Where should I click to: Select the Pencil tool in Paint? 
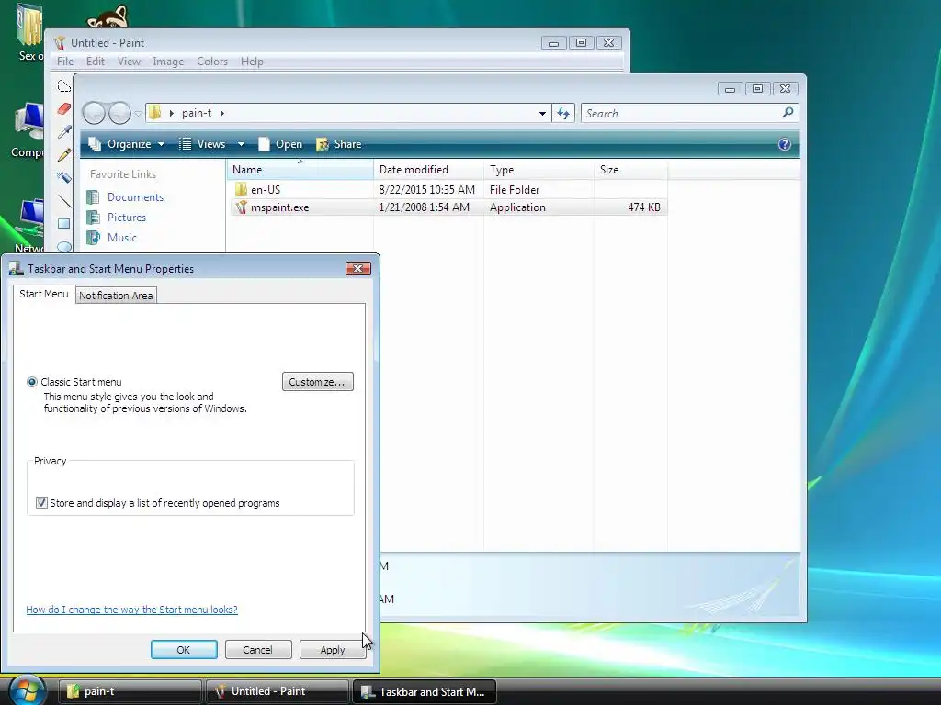point(64,154)
